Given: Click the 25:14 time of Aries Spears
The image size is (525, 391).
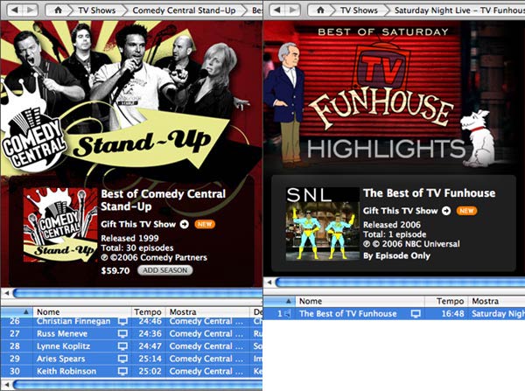Looking at the screenshot, I should pyautogui.click(x=150, y=359).
